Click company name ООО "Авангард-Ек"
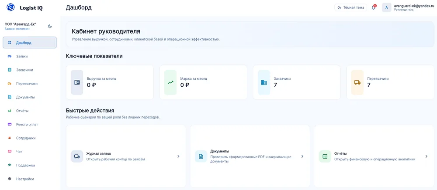Image resolution: width=437 pixels, height=190 pixels. (21, 24)
